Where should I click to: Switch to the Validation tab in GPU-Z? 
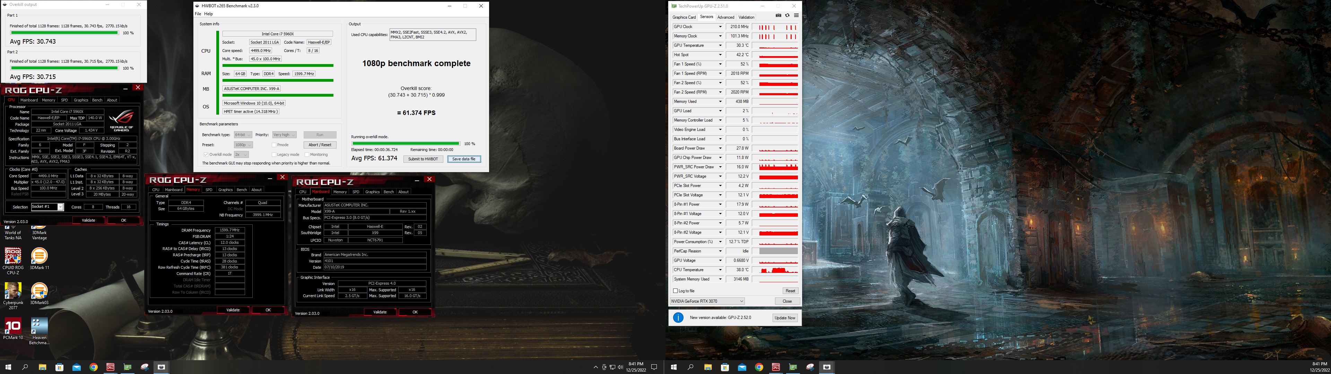click(747, 17)
